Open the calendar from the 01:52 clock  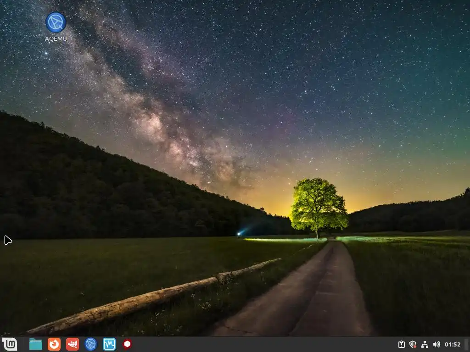pyautogui.click(x=452, y=345)
